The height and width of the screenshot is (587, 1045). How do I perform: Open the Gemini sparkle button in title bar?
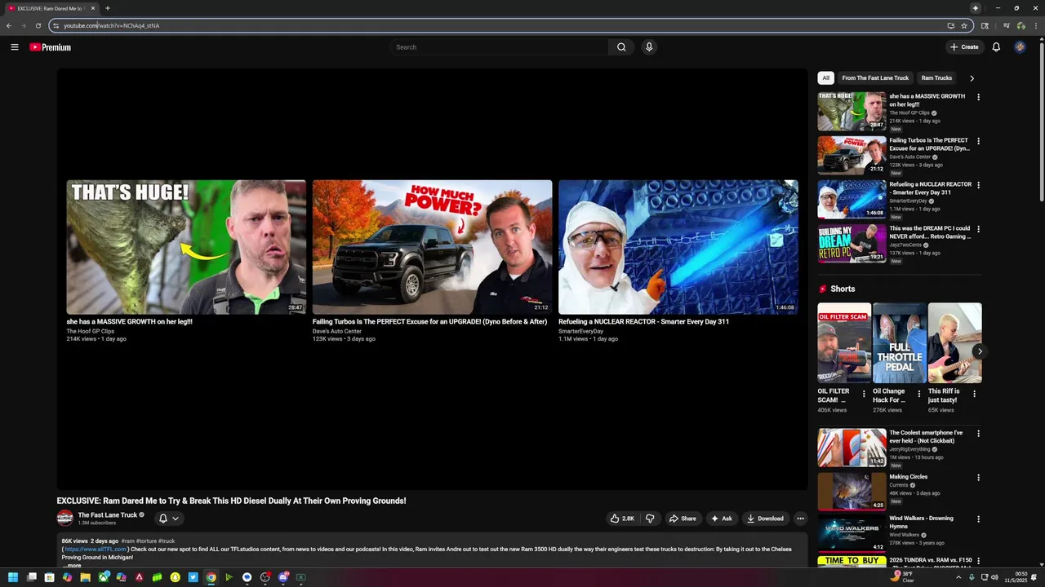tap(975, 8)
